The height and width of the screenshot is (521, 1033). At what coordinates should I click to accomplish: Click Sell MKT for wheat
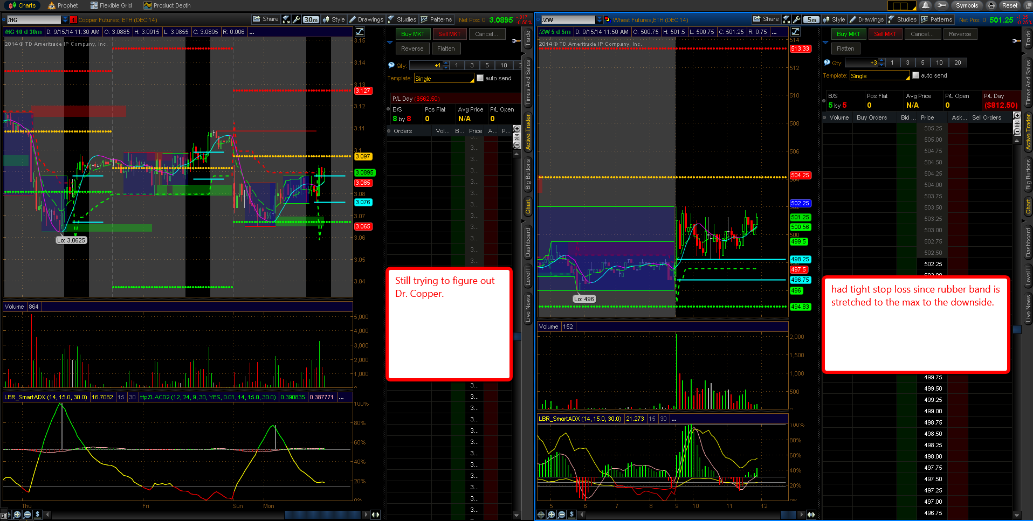[885, 34]
